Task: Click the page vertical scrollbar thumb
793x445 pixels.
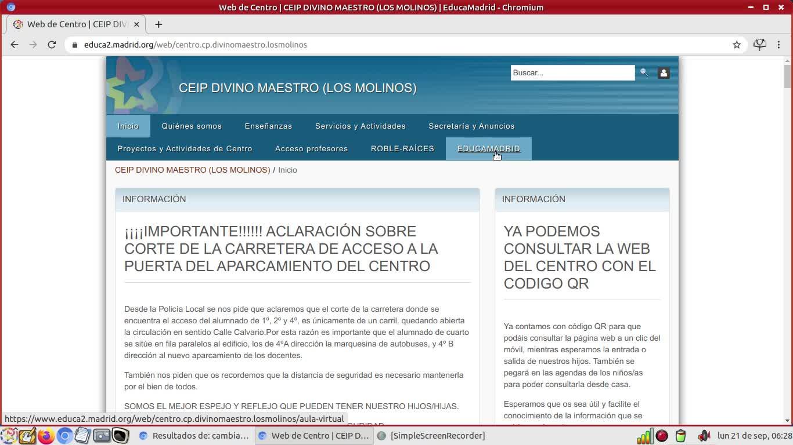Action: tap(787, 76)
